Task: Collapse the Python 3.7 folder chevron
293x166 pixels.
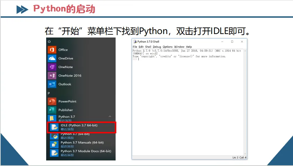Action: click(x=110, y=116)
